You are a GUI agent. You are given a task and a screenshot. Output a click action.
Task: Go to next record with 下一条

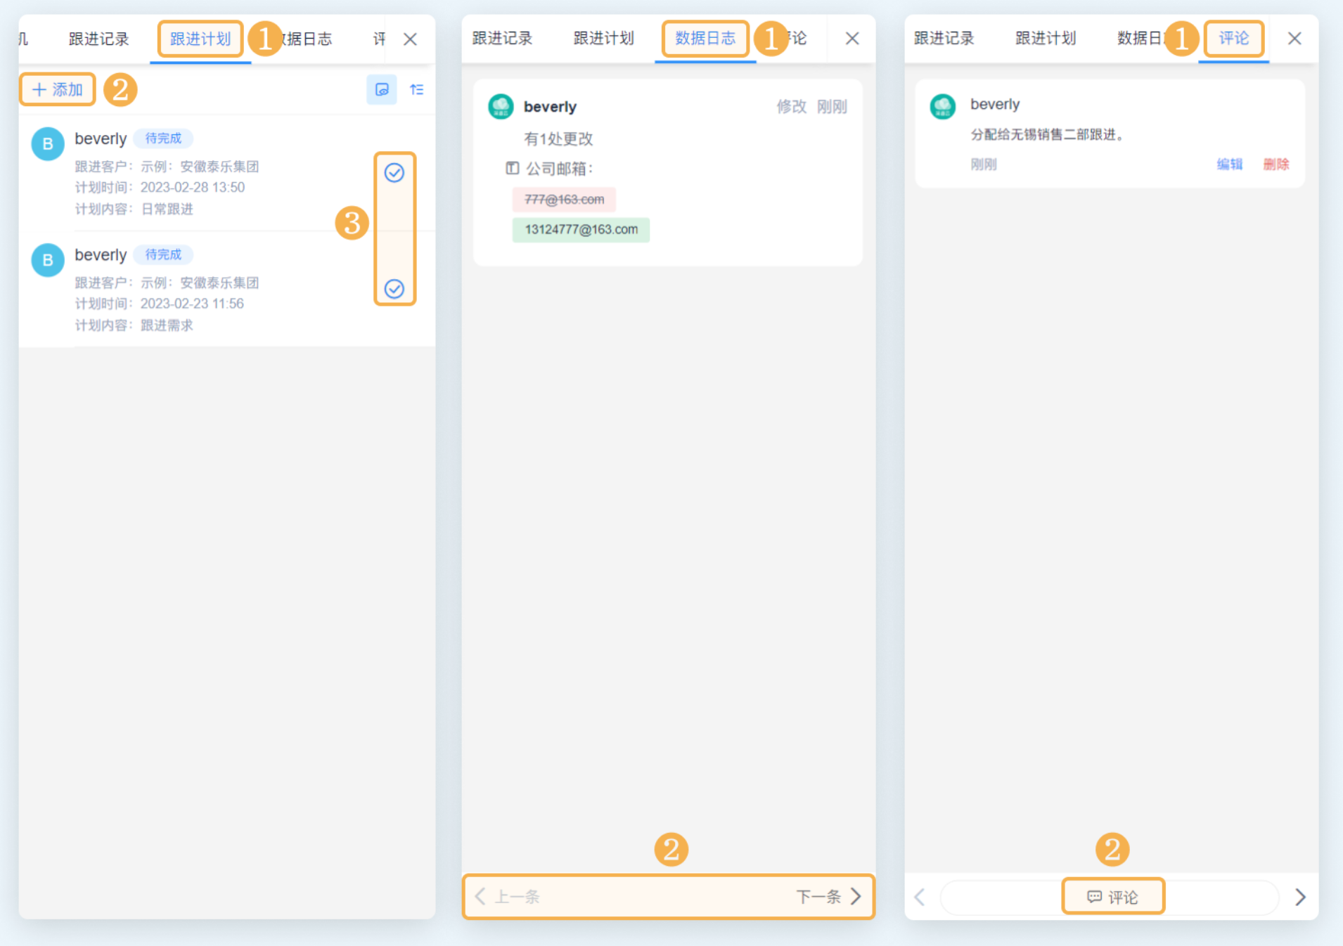[x=829, y=897]
